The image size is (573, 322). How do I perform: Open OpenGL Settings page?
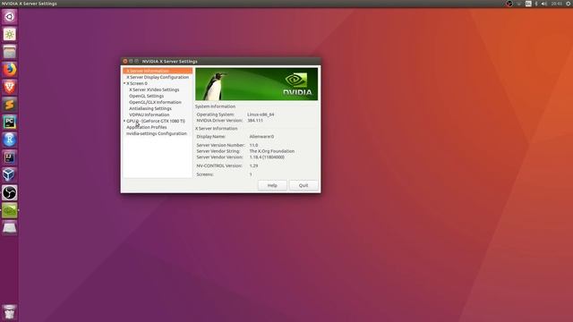[146, 96]
